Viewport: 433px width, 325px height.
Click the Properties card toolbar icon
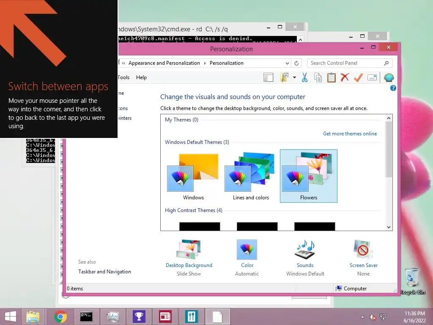(372, 78)
